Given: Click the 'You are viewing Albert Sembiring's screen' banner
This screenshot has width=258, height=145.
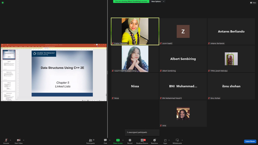Looking at the screenshot, I should pyautogui.click(x=131, y=2).
